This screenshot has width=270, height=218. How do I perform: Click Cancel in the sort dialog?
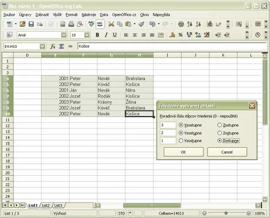pos(227,152)
